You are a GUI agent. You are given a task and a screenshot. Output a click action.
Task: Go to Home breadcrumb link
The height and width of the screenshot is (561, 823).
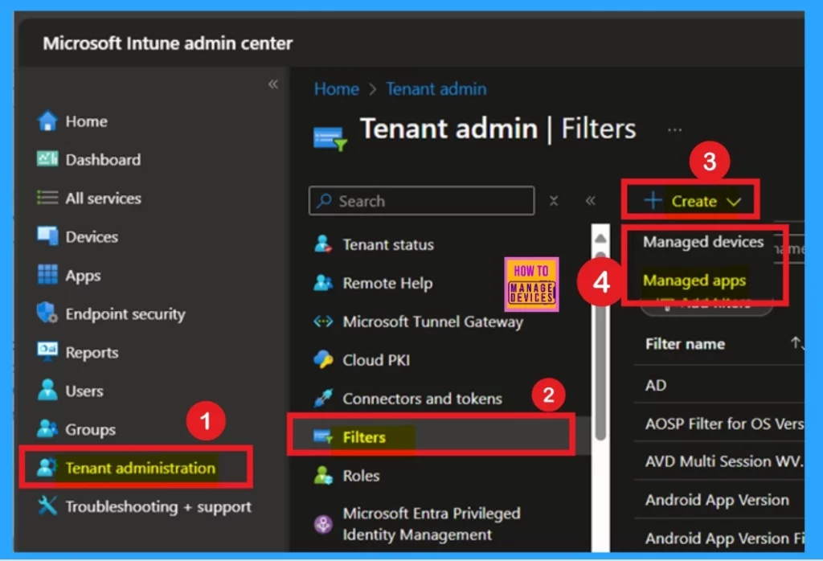[x=337, y=88]
